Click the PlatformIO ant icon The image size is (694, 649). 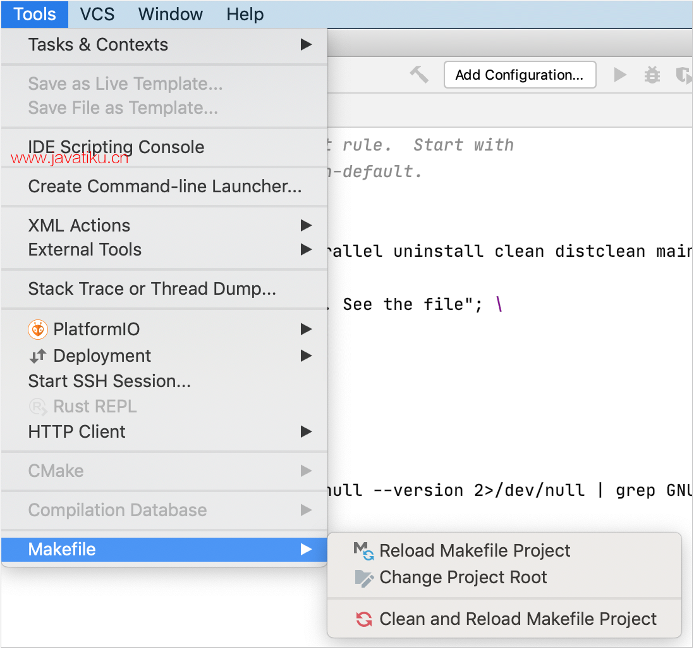38,330
